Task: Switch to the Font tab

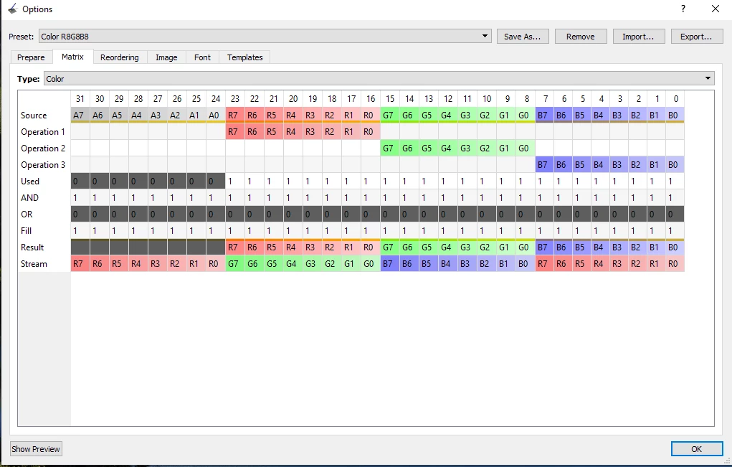Action: click(202, 57)
